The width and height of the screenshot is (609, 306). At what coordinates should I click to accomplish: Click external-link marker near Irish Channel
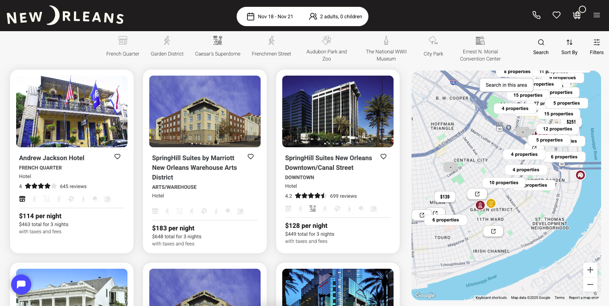tap(493, 231)
